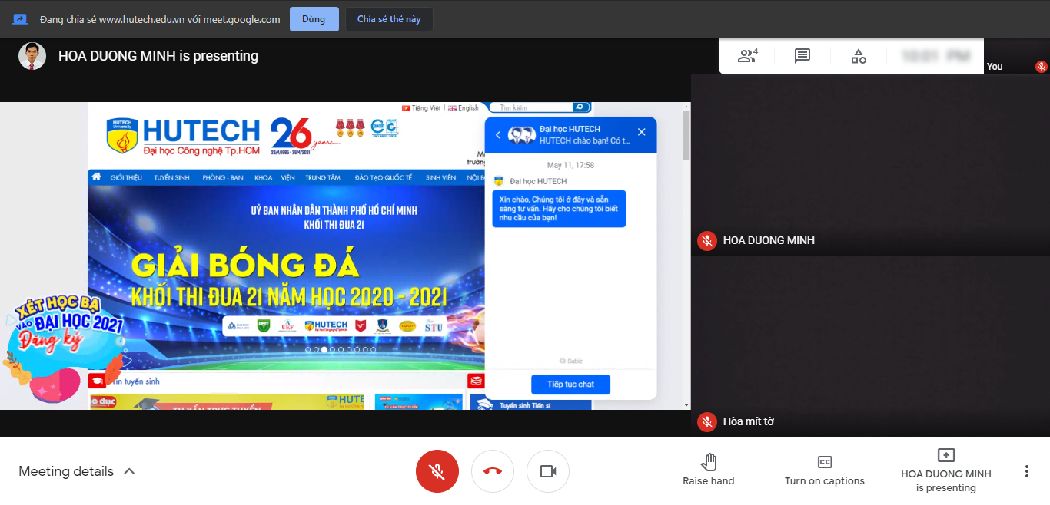Click the Raise hand button
This screenshot has width=1050, height=505.
709,470
